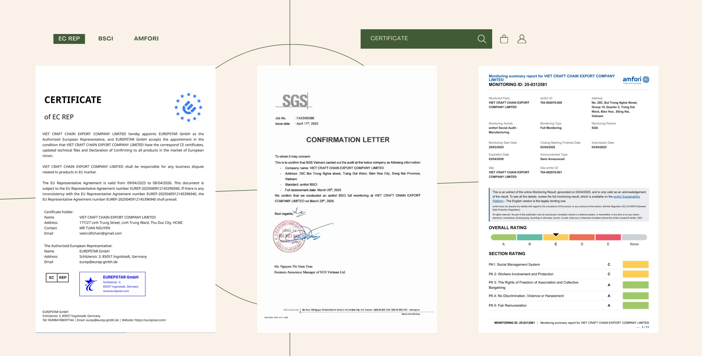Click the SGS logo on the letter
Screen dimensions: 702x356
(294, 101)
